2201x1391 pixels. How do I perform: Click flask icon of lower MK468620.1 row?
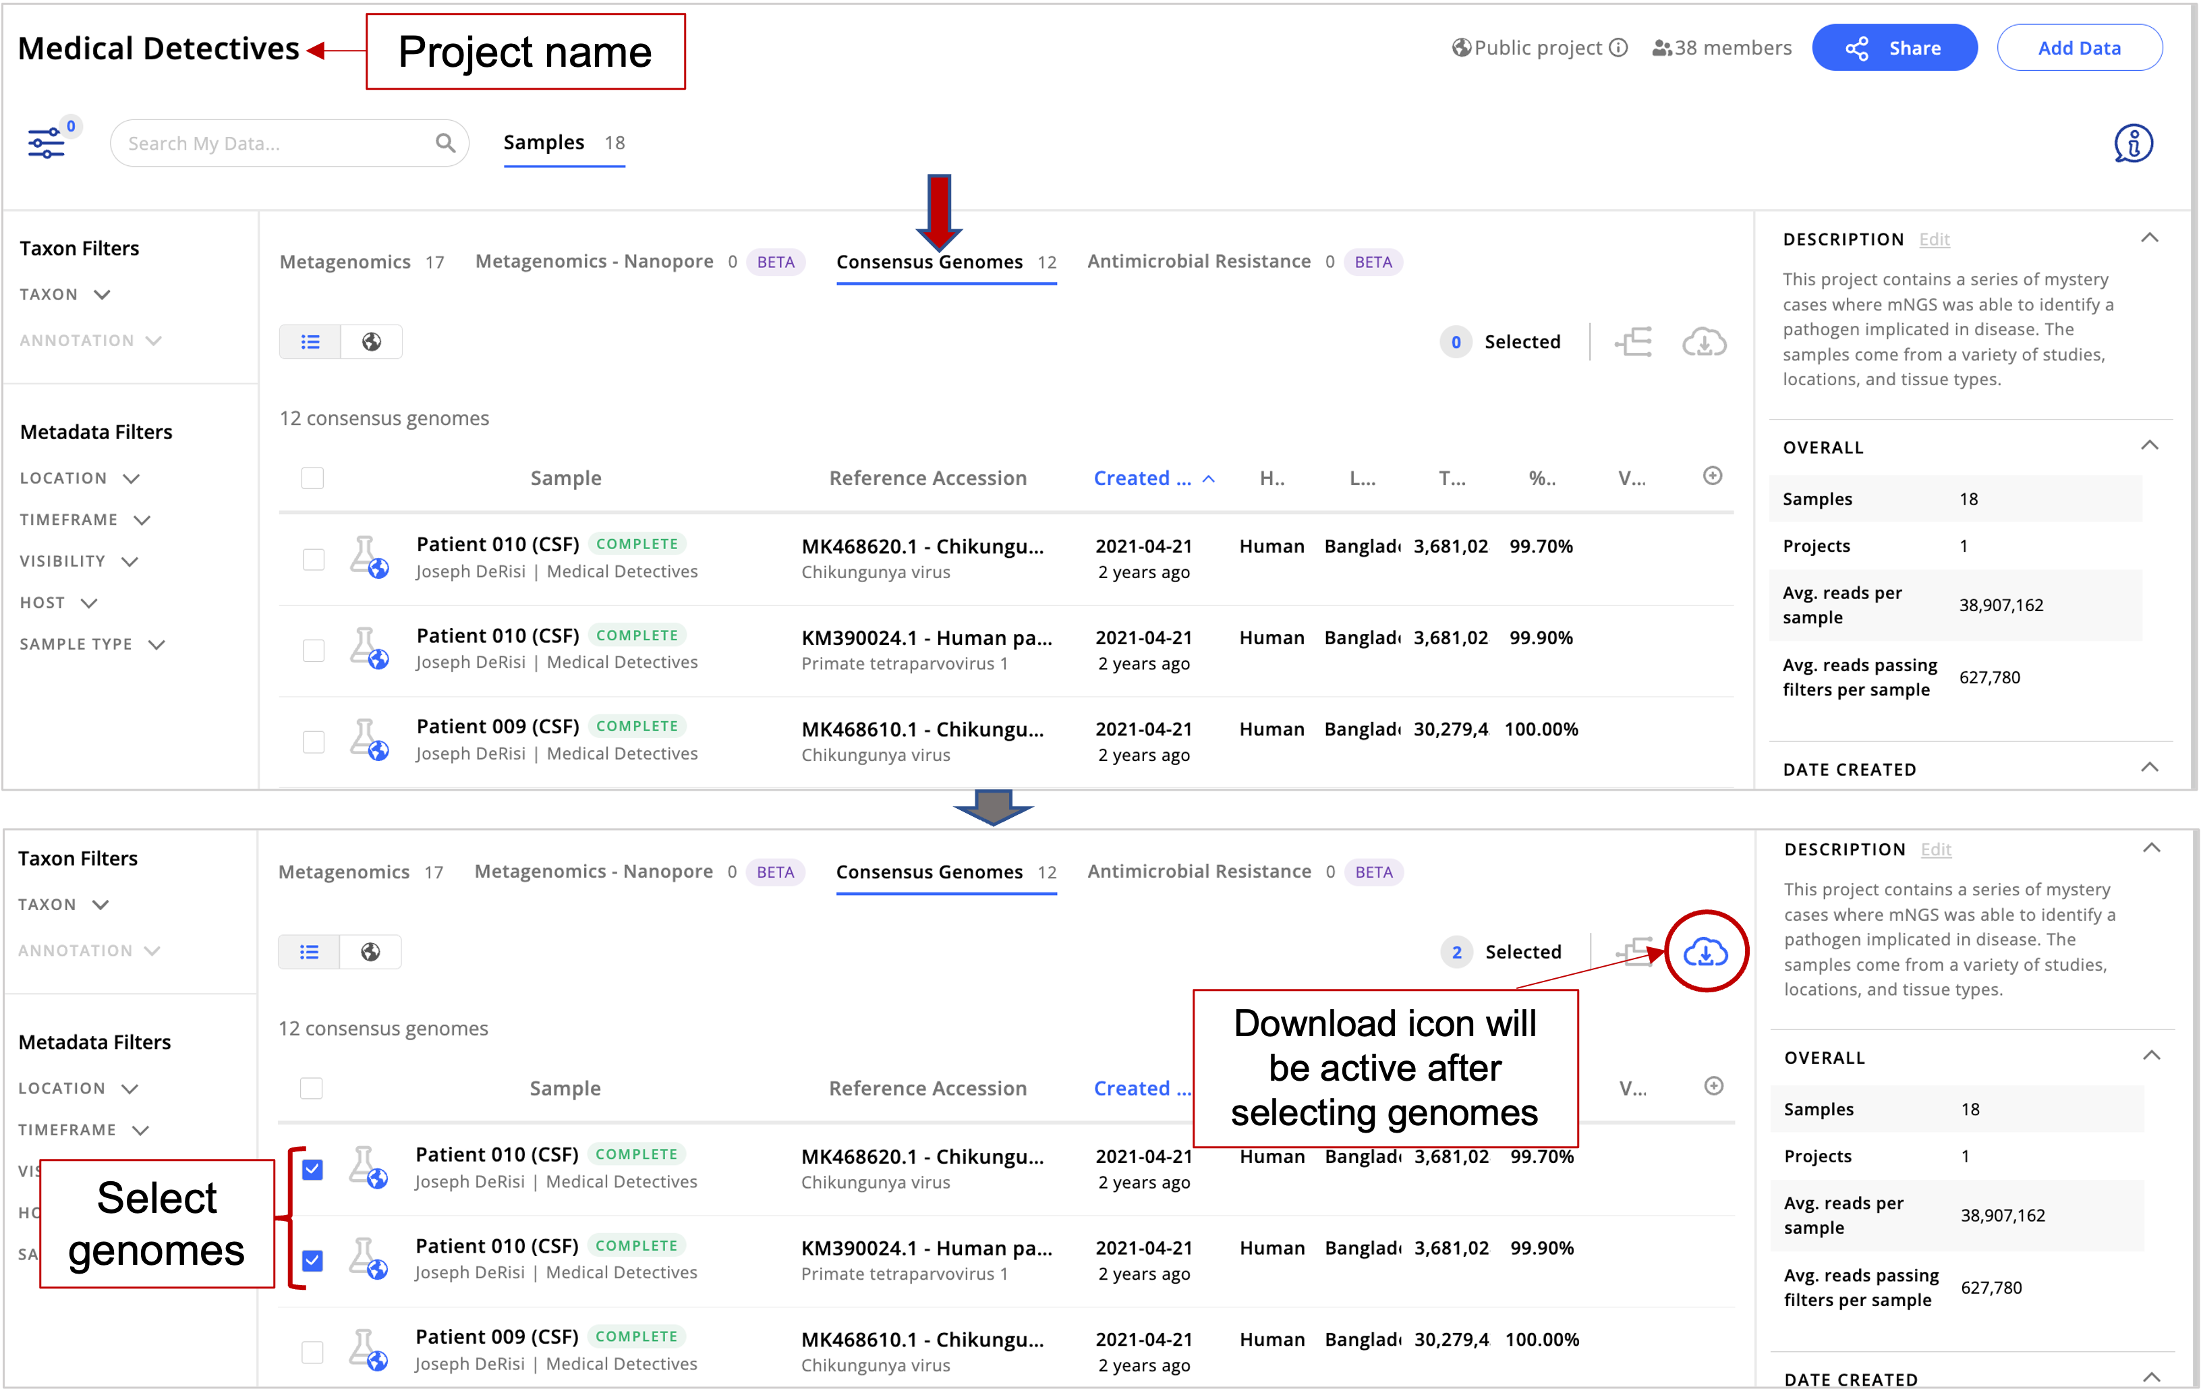point(368,1168)
